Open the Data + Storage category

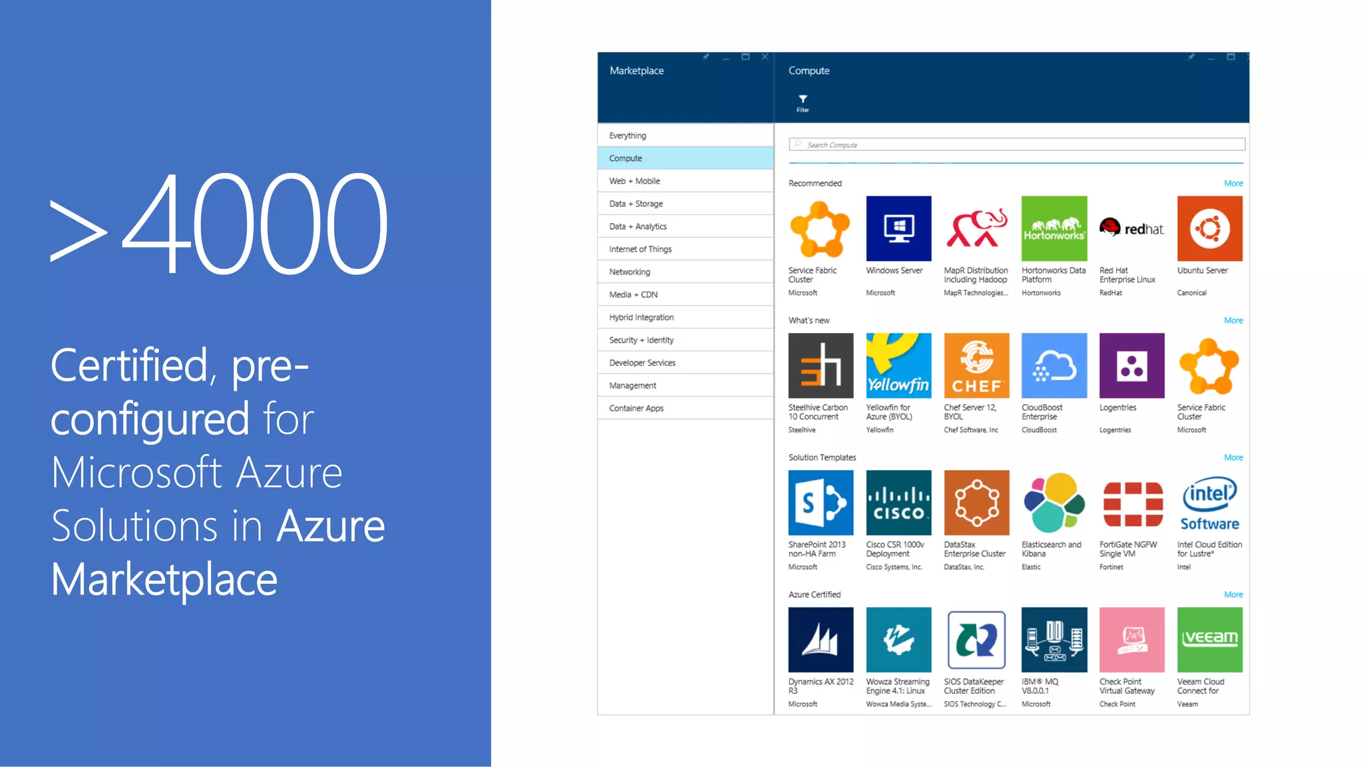pyautogui.click(x=685, y=203)
